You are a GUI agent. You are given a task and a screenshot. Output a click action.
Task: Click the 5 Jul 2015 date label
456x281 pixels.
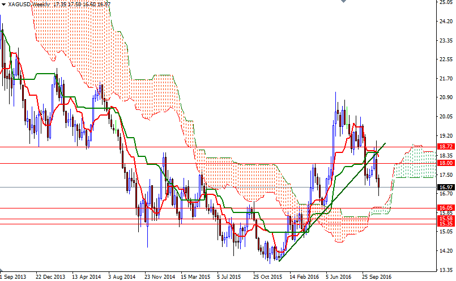click(x=229, y=276)
